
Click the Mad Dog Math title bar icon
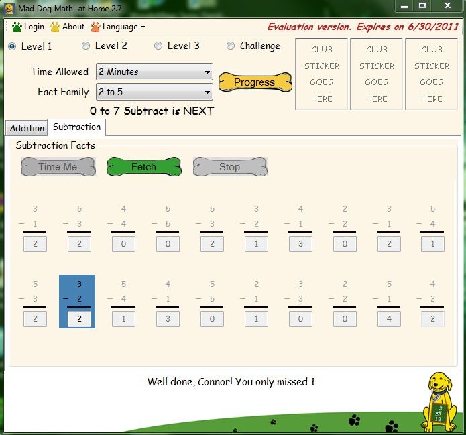coord(9,9)
